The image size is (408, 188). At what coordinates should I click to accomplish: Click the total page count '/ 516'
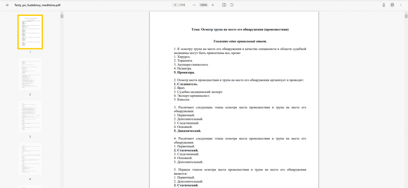[182, 5]
